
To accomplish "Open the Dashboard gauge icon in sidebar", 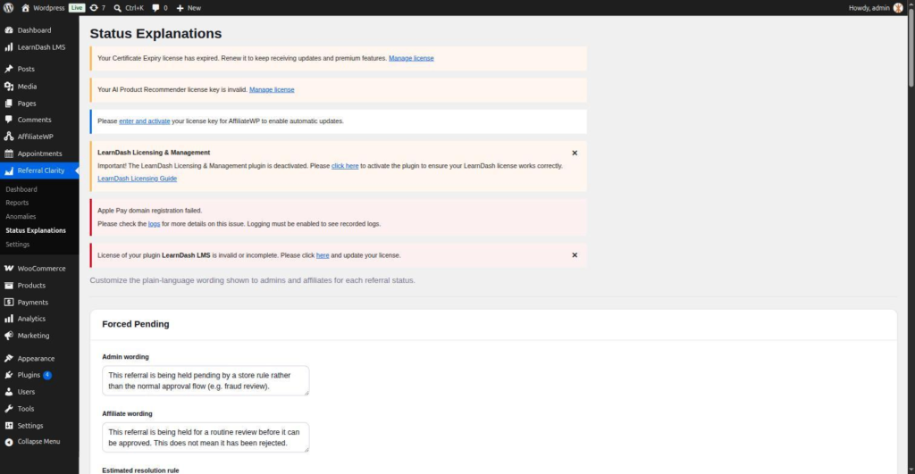I will point(9,30).
